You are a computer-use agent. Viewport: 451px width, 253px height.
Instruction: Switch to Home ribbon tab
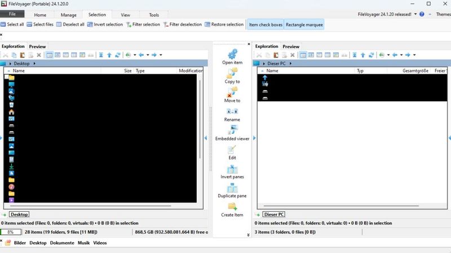(x=40, y=15)
